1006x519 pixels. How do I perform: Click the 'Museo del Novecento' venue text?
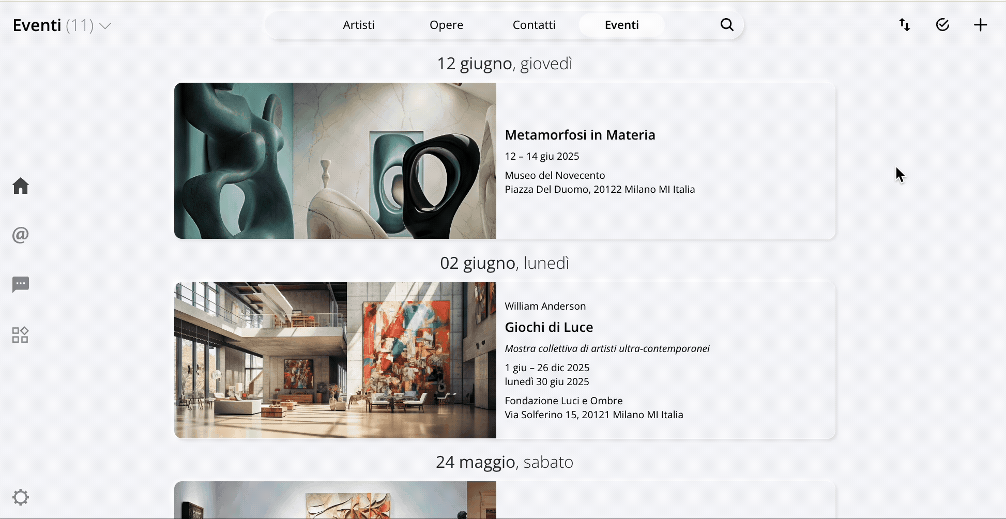coord(555,175)
